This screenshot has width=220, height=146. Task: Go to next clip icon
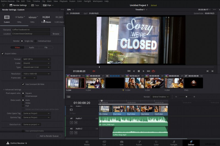click(208, 71)
